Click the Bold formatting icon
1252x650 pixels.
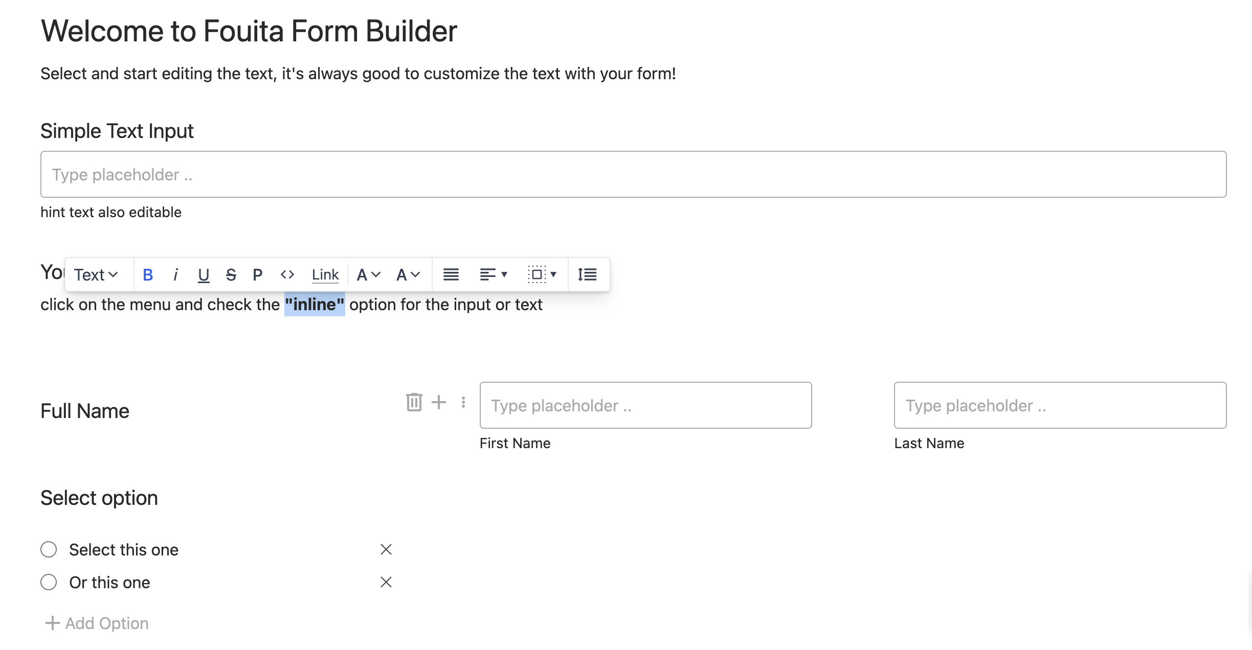(x=147, y=274)
